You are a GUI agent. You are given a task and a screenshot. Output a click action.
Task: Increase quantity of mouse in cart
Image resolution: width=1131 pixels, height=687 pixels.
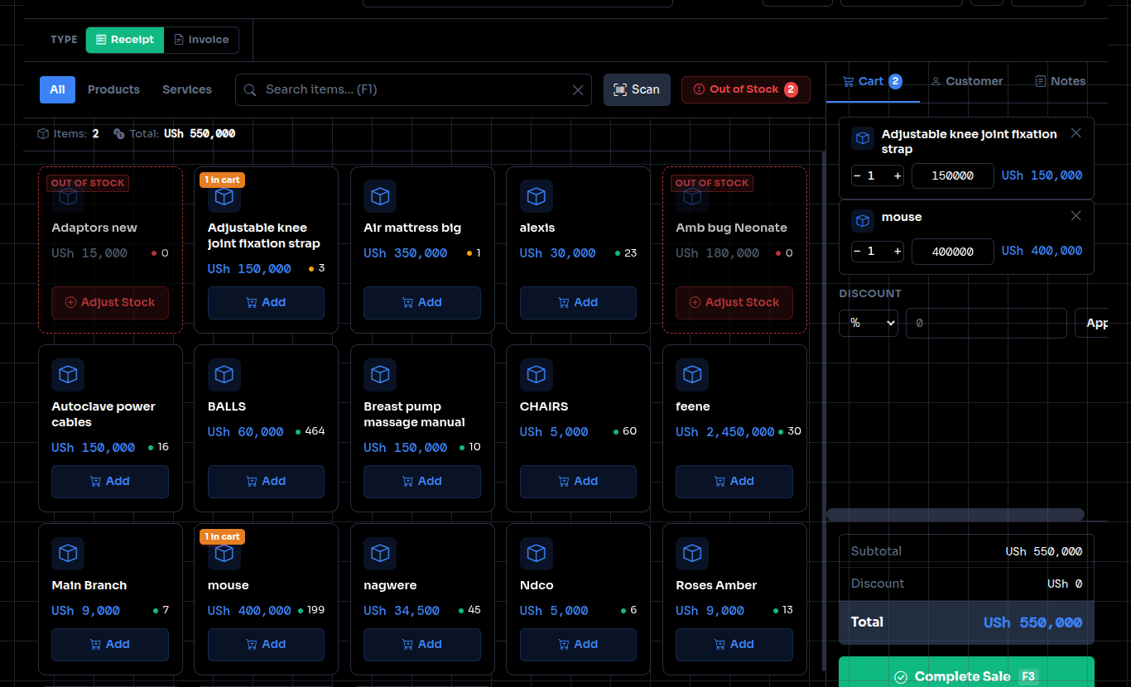897,251
